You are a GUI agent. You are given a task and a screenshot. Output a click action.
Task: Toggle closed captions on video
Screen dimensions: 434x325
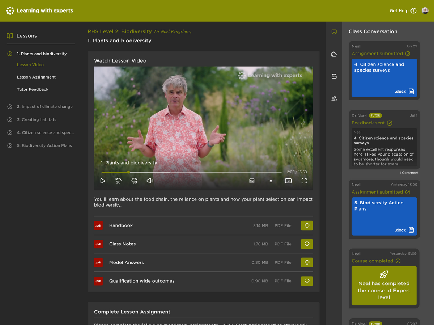coord(252,181)
